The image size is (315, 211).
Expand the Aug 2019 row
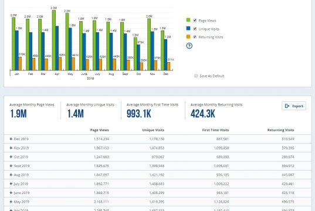[x=11, y=175]
